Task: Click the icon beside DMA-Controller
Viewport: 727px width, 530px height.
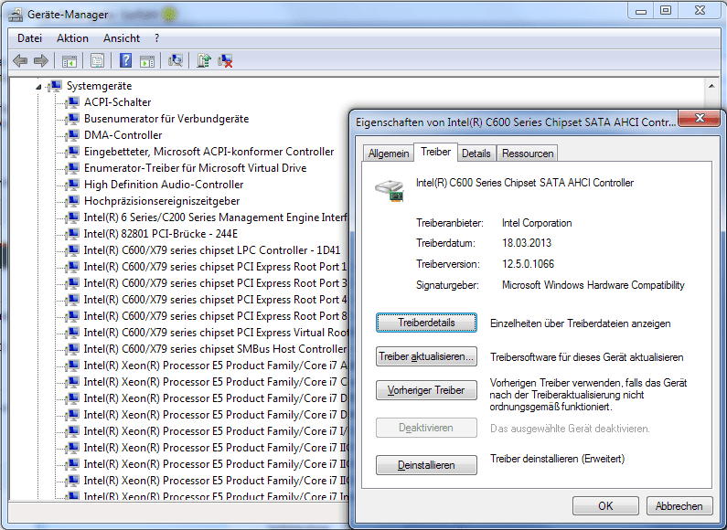Action: point(72,135)
